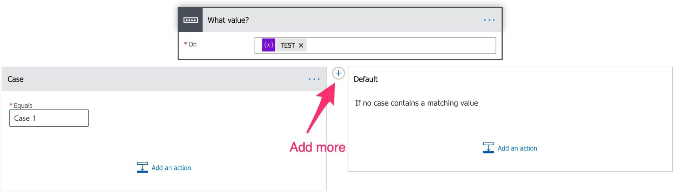This screenshot has width=676, height=195.
Task: Add another case with the plus circle
Action: pyautogui.click(x=338, y=73)
